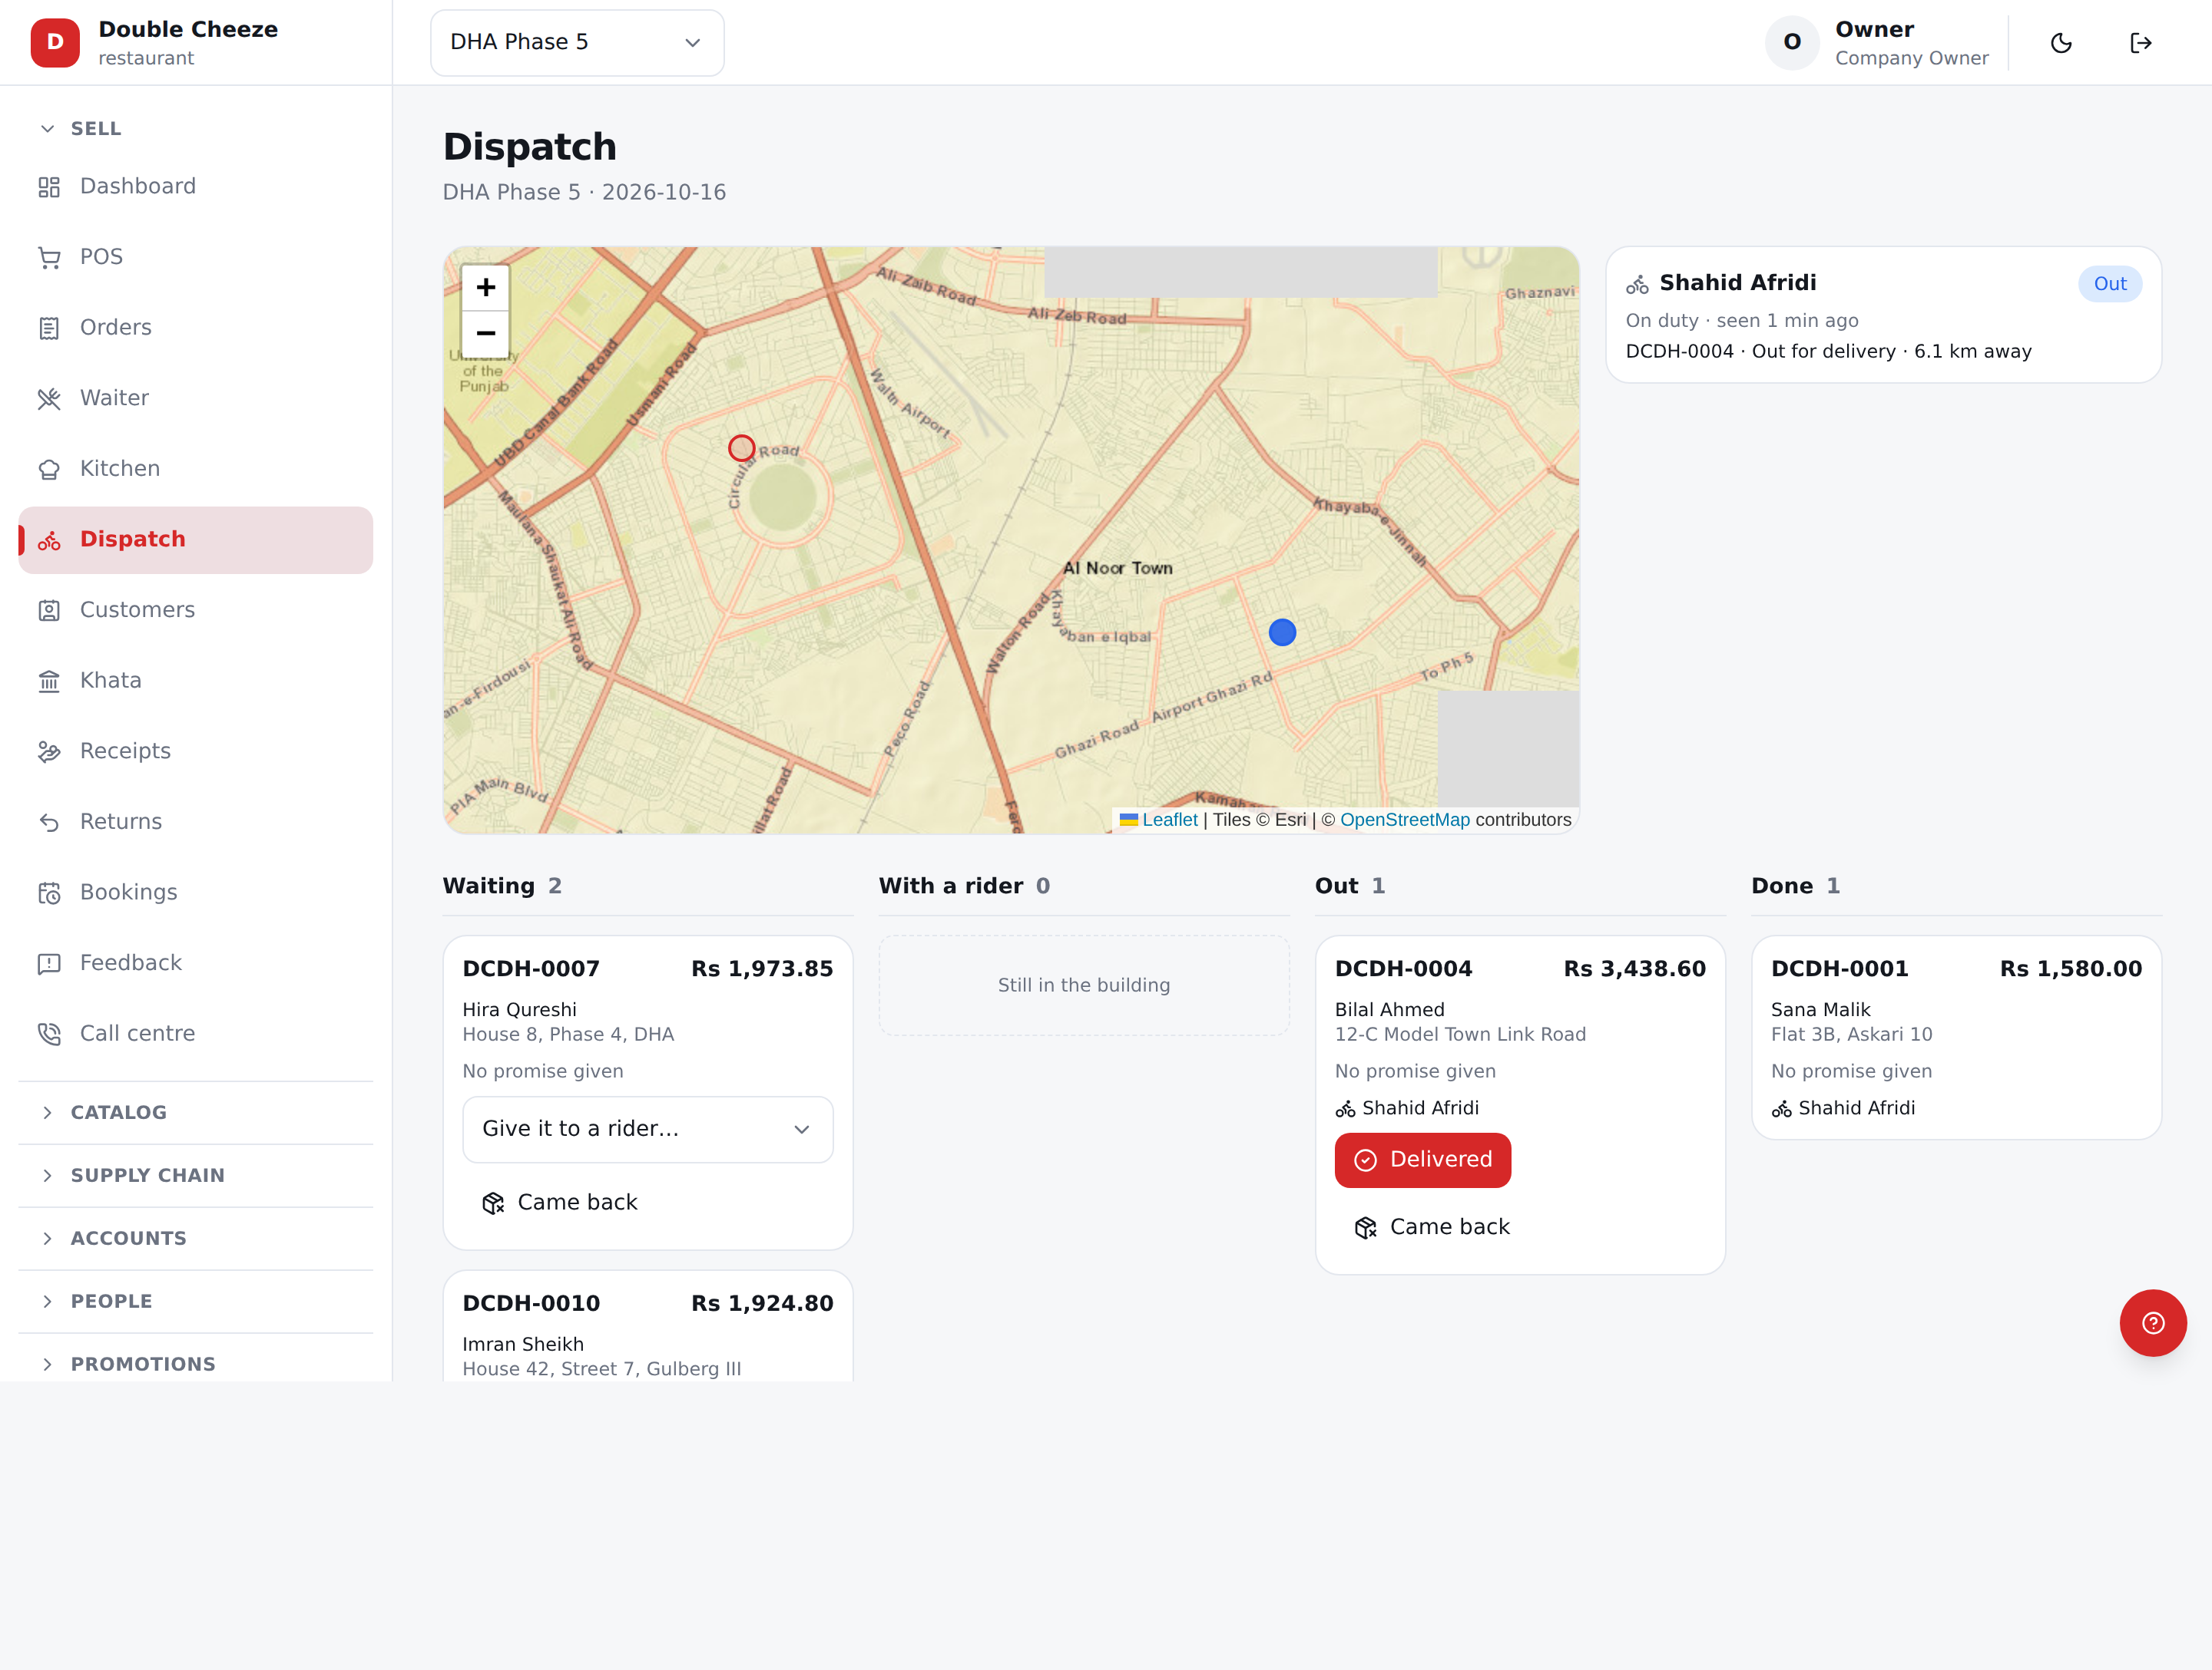
Task: Select the Shahid Afridi rider card
Action: tap(1883, 315)
